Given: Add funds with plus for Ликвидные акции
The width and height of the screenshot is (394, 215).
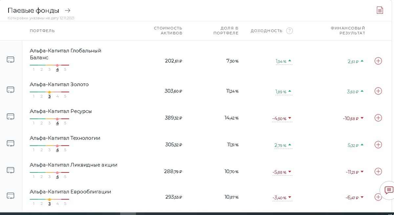Looking at the screenshot, I should (378, 171).
